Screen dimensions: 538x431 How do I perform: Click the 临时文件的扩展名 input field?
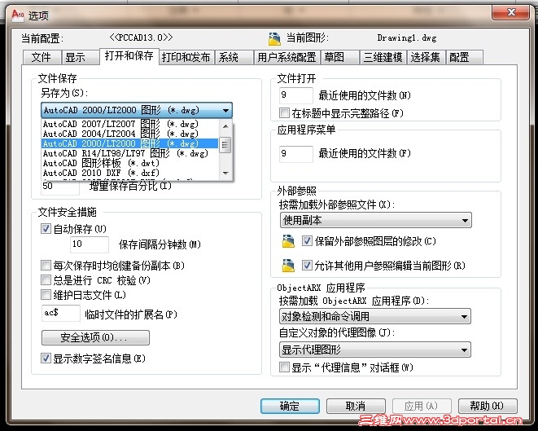tap(61, 313)
